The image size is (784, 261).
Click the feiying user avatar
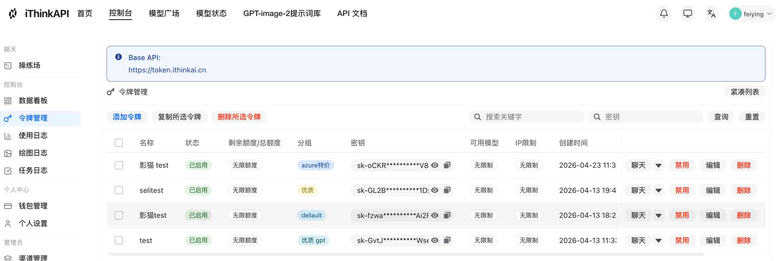coord(735,14)
